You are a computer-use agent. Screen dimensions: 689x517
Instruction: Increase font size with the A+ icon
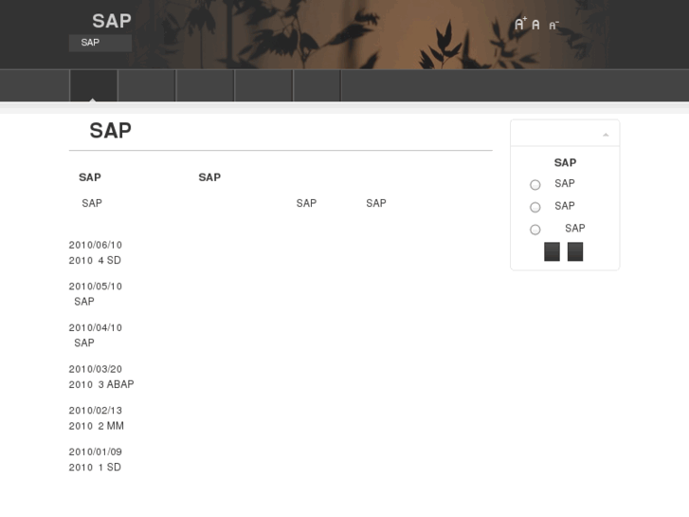[520, 24]
